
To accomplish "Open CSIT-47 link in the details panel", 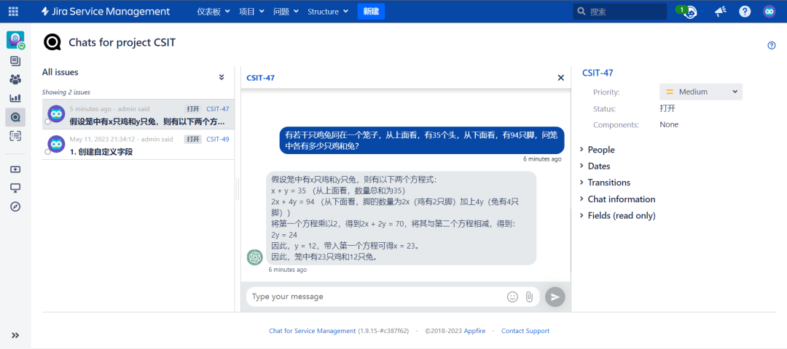I will click(x=598, y=73).
